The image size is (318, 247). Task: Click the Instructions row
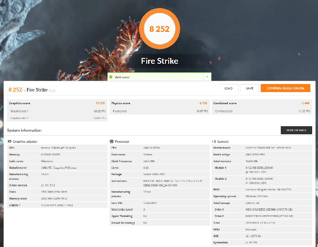point(160,183)
